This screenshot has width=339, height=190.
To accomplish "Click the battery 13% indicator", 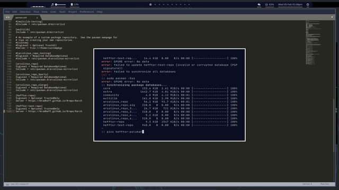I will (x=75, y=5).
